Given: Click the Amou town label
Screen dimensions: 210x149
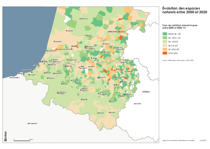Looking at the screenshot, I should [x=95, y=58].
